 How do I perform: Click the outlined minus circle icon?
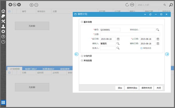coord(36,5)
